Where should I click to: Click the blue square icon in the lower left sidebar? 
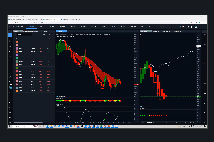tap(11, 88)
